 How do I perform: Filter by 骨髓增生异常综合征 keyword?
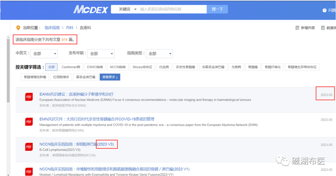pos(302,67)
